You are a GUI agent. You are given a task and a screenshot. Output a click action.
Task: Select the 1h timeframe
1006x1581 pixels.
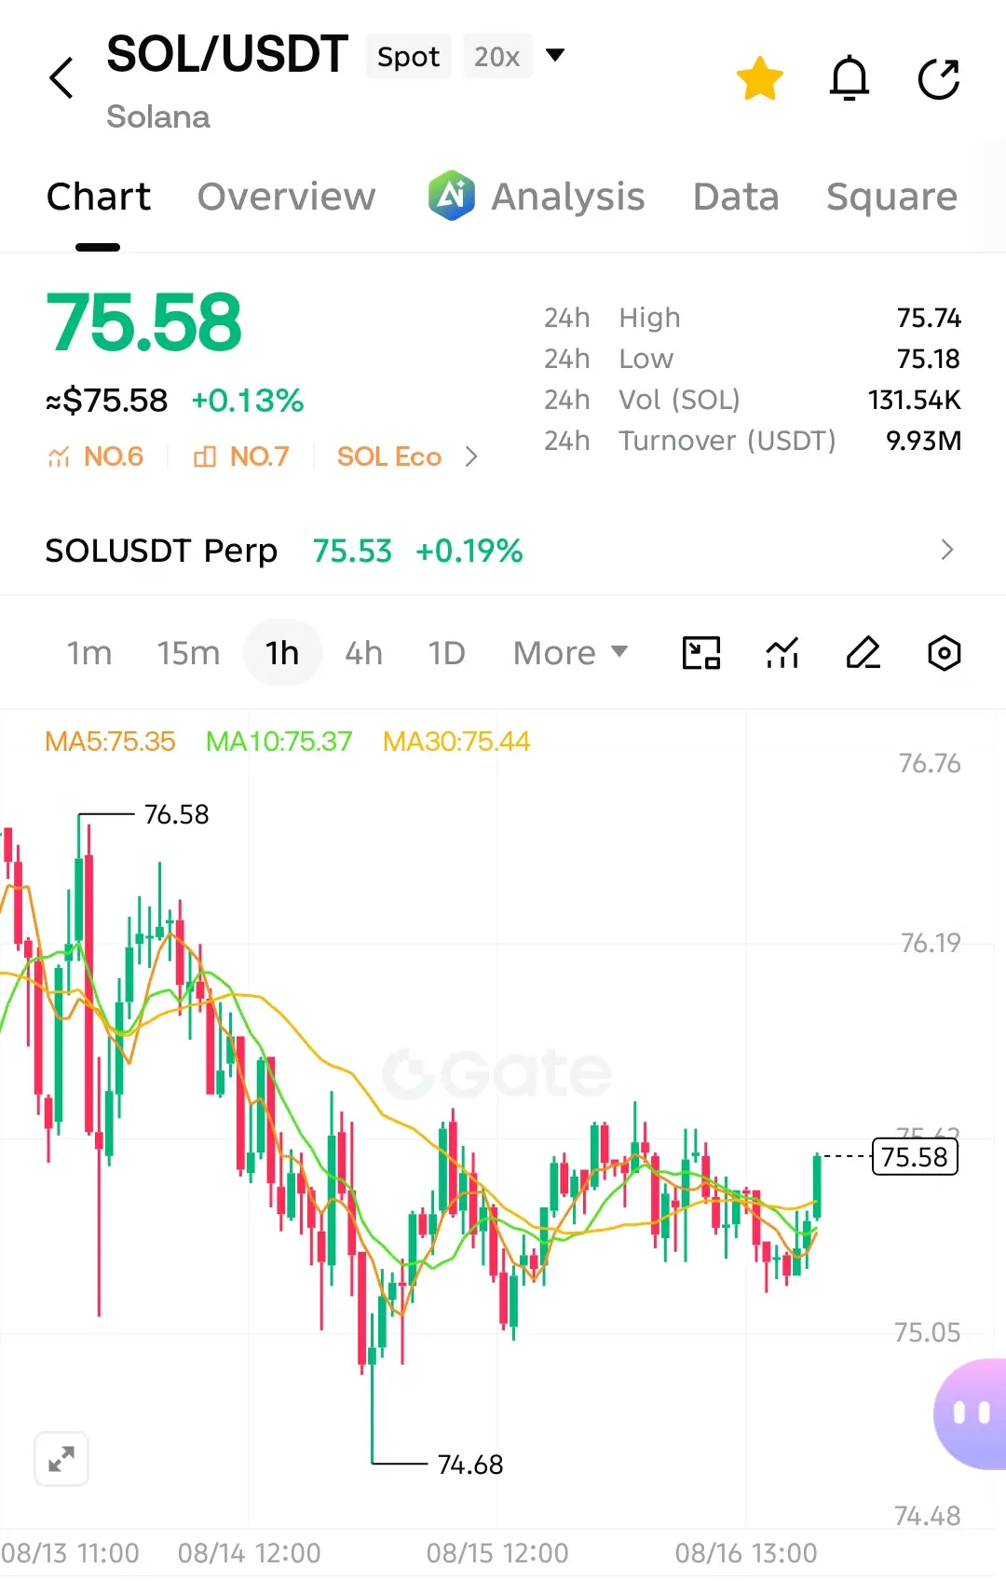pos(282,653)
